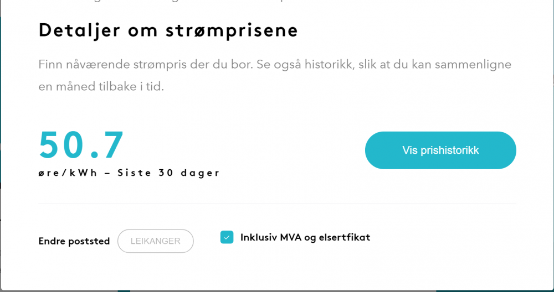Click the line en måned tilbake i tid
Image resolution: width=554 pixels, height=292 pixels.
coord(101,87)
